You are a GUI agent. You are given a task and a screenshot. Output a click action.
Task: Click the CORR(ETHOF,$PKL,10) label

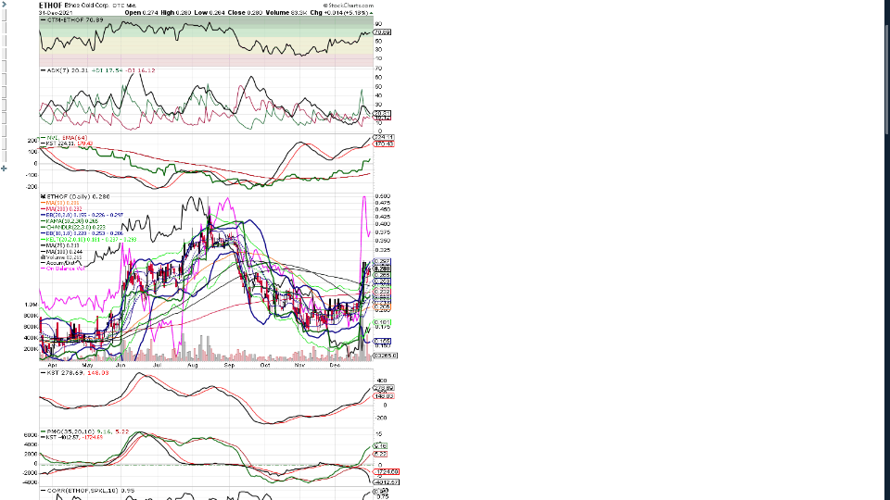pyautogui.click(x=91, y=491)
